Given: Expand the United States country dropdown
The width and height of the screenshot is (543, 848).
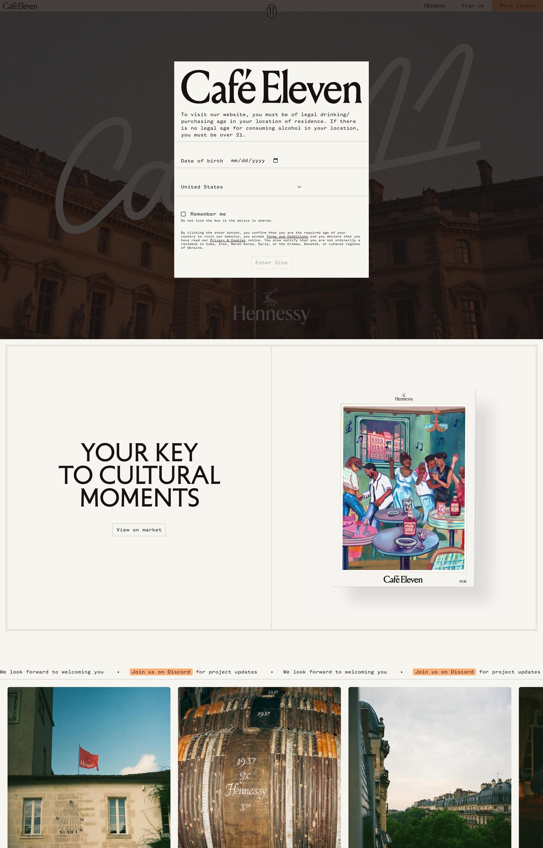Looking at the screenshot, I should (x=241, y=187).
